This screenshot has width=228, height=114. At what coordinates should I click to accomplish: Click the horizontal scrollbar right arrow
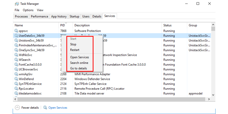click(x=209, y=99)
